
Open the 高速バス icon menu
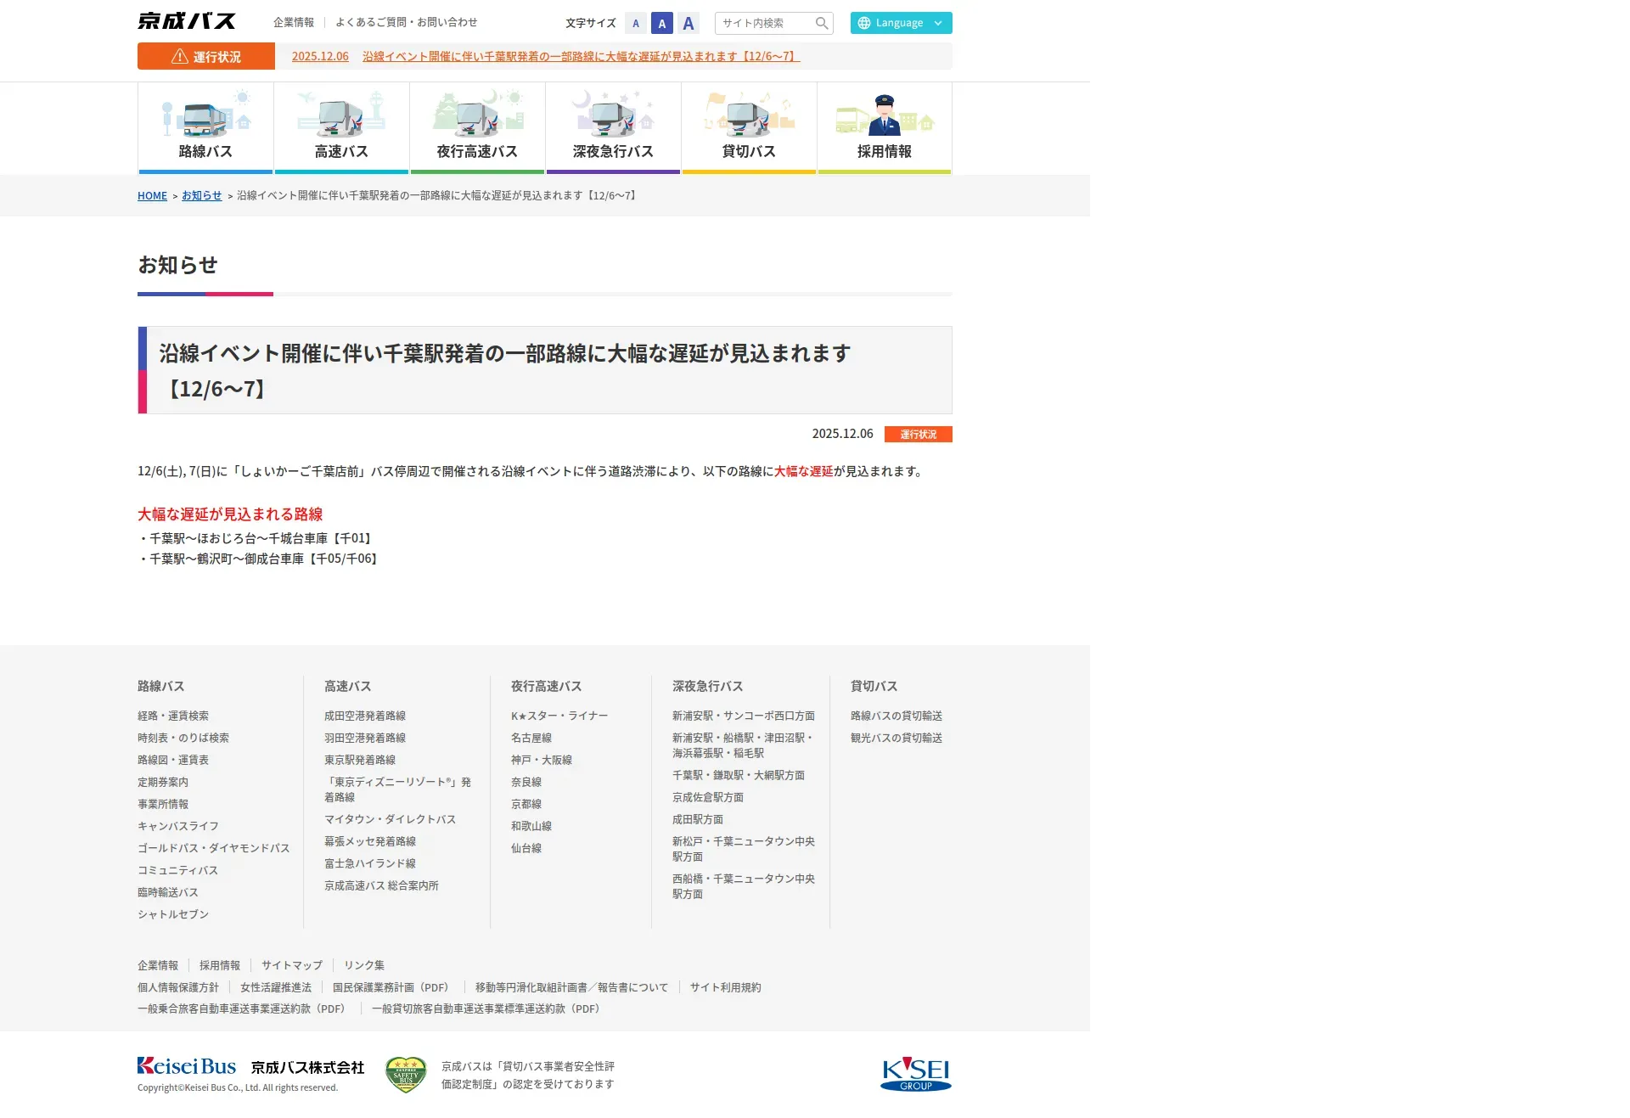(x=341, y=127)
